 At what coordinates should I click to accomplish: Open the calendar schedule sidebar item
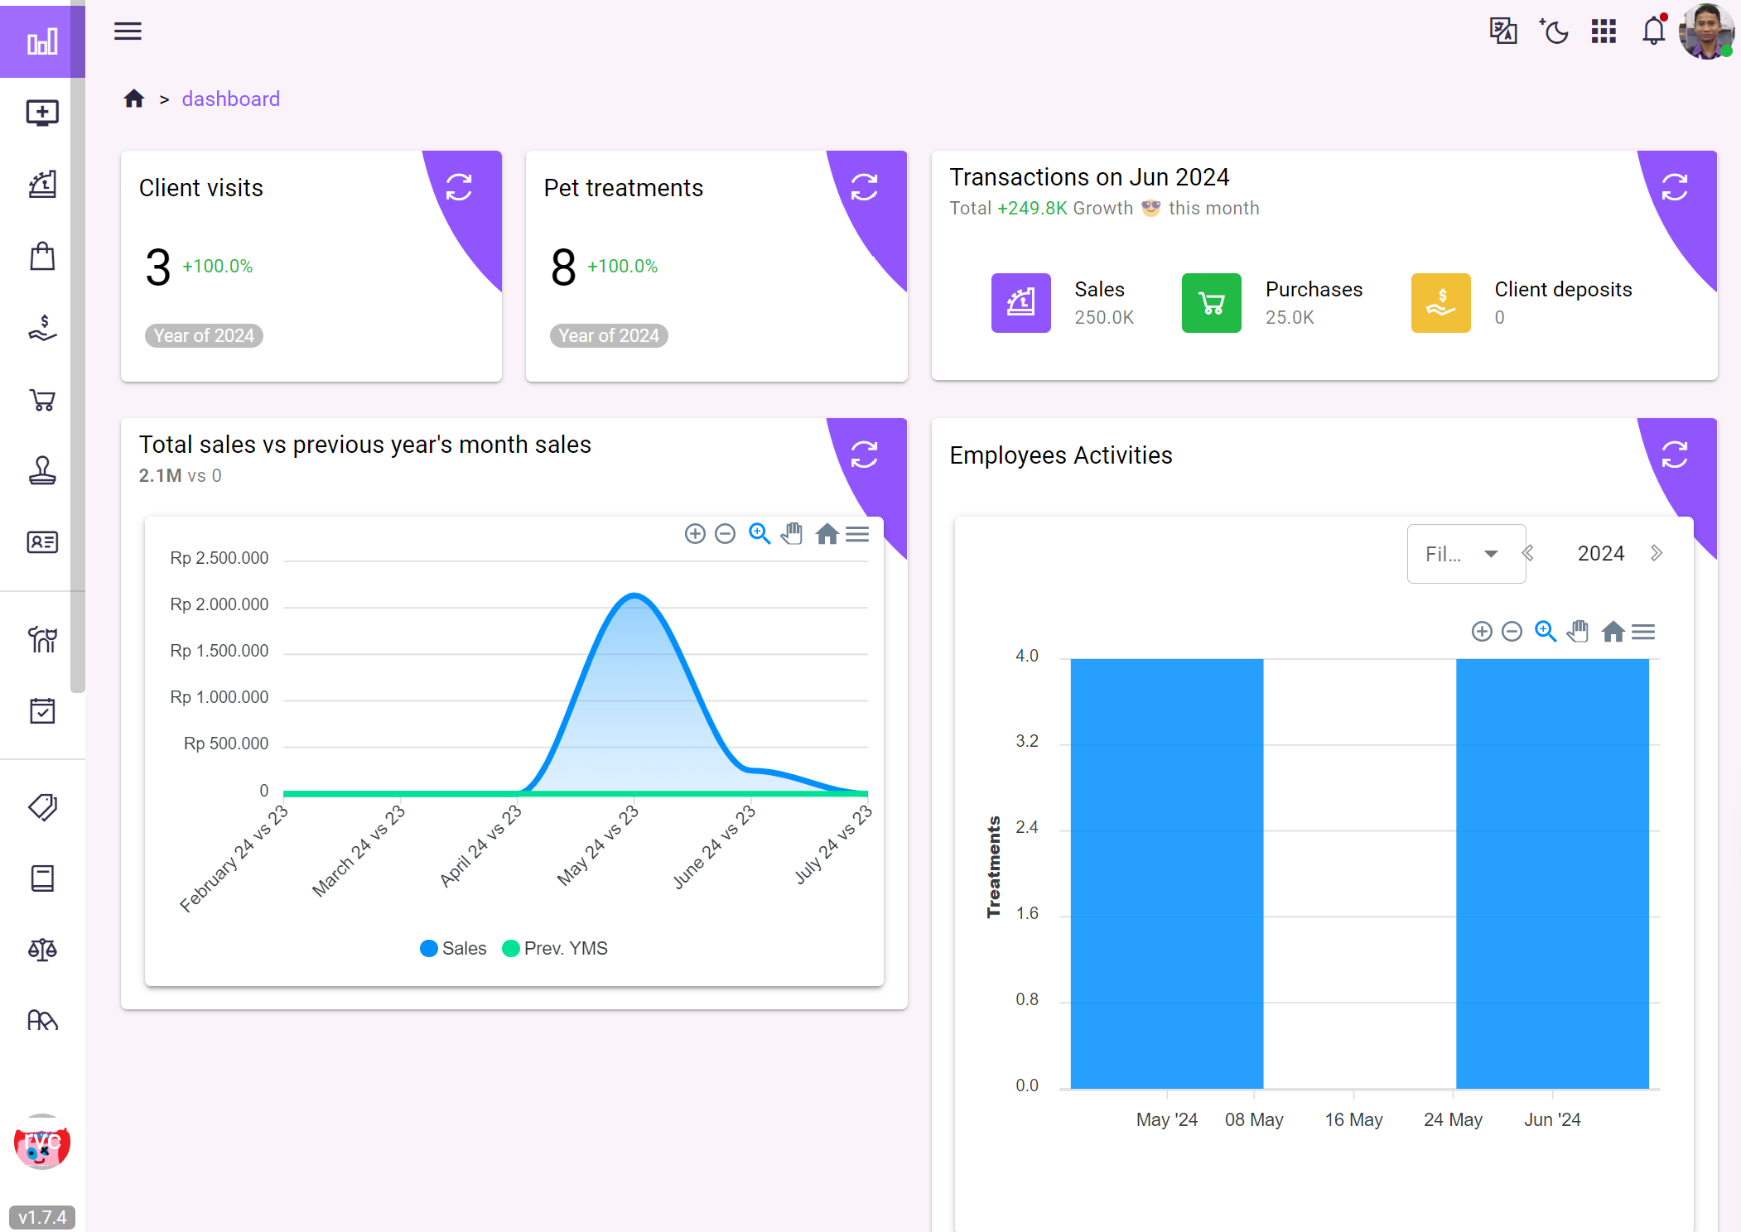[x=42, y=710]
